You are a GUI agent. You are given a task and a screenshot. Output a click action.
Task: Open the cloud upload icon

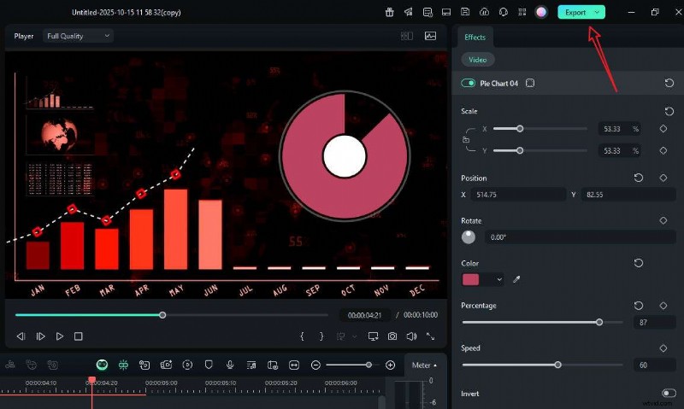(x=484, y=12)
